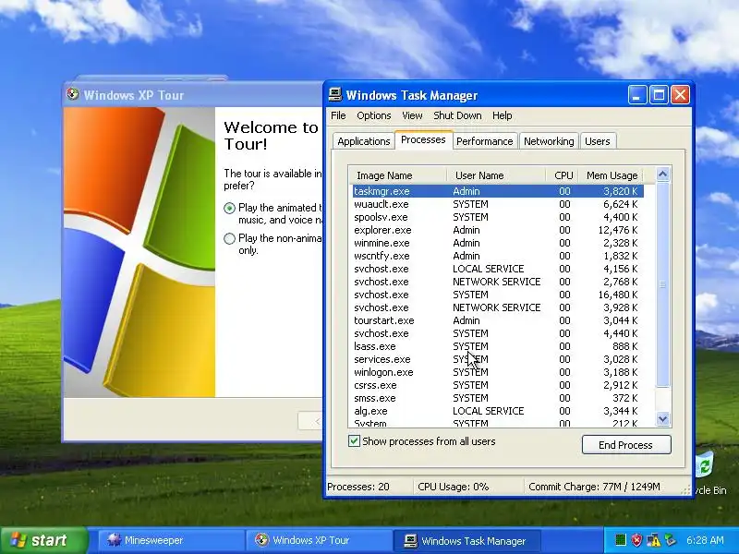Select the alg.exe process
Screen dimensions: 739x554
point(496,411)
